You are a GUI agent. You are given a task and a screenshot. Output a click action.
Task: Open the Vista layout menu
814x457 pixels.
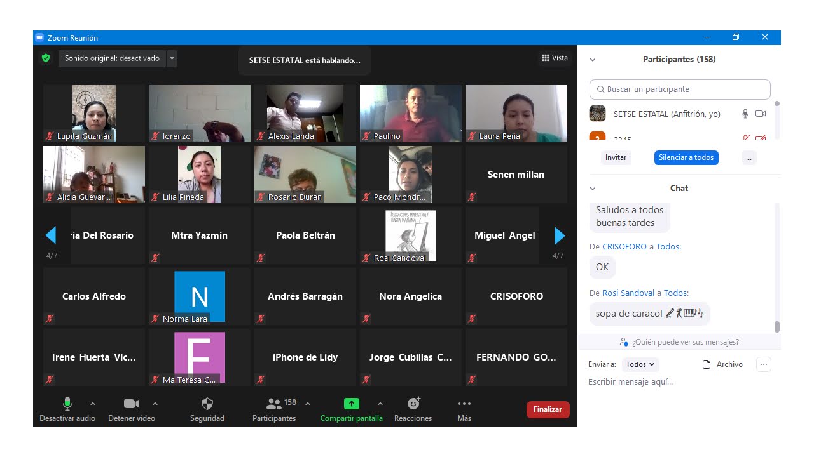coord(555,58)
